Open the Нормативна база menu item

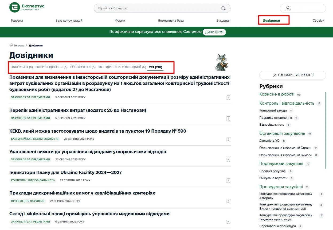171,20
